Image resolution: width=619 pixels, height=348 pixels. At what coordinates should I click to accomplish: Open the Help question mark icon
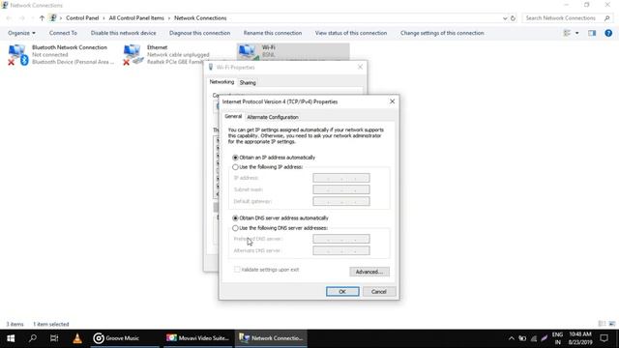click(x=608, y=33)
